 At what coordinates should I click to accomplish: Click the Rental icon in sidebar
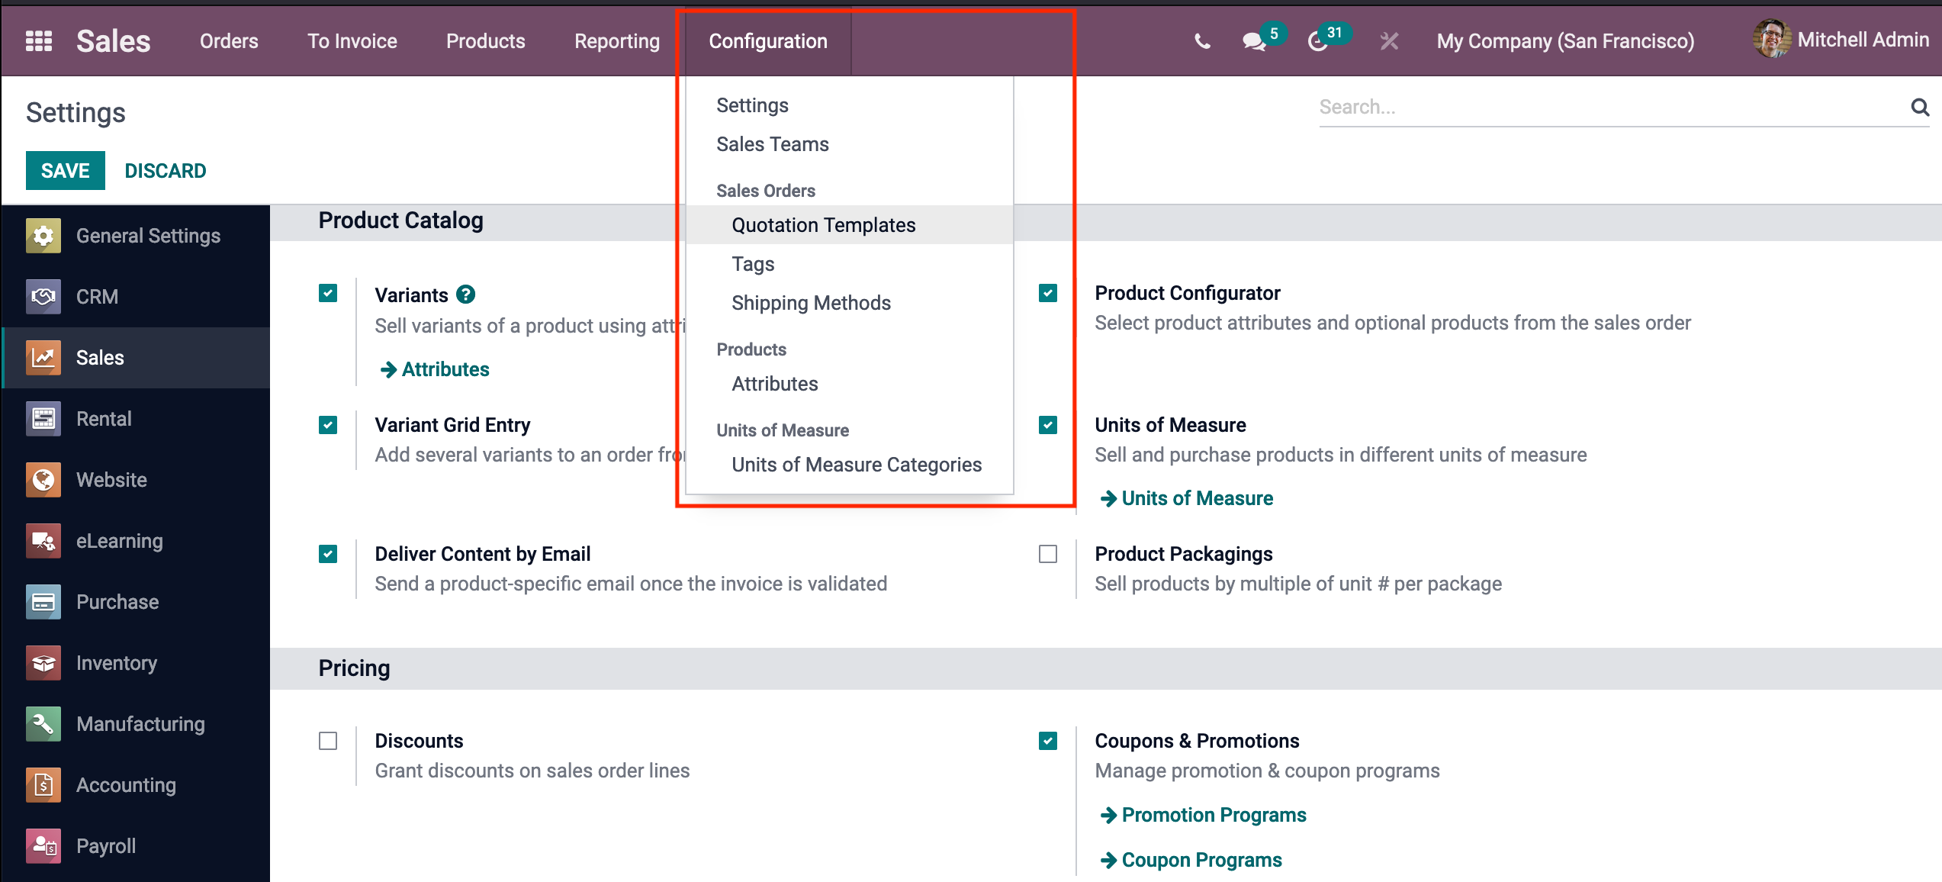[43, 419]
